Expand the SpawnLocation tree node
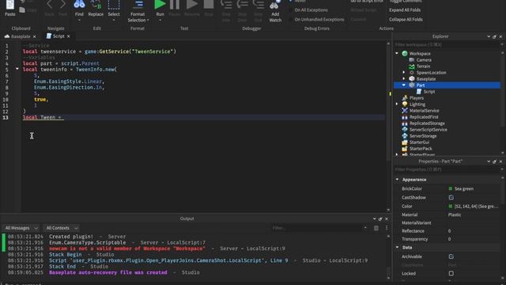This screenshot has height=285, width=506. (x=404, y=72)
